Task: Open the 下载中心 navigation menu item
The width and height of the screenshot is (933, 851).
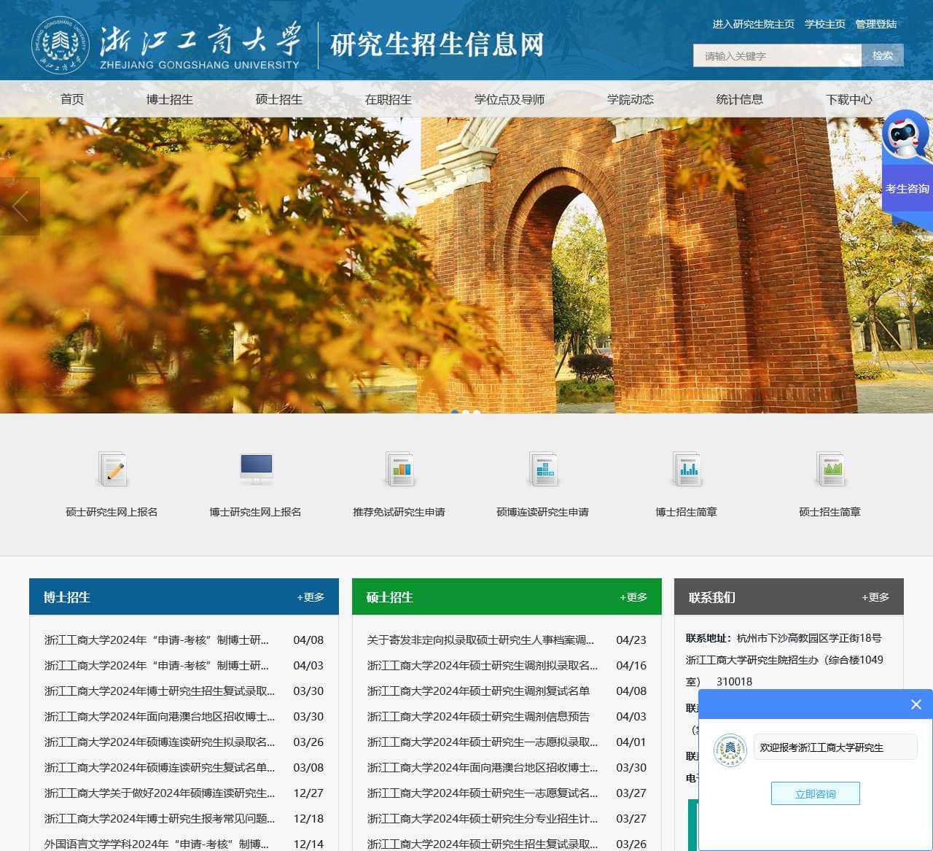Action: (848, 99)
